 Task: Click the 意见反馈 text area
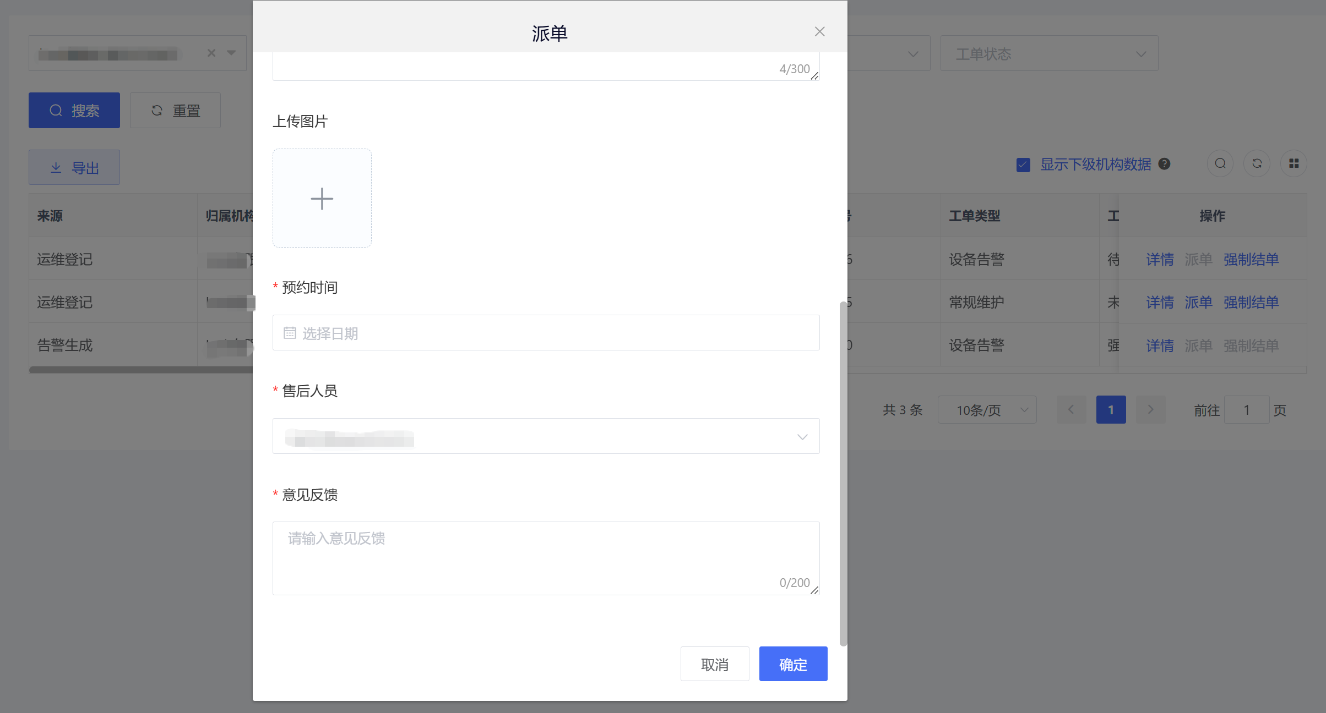pyautogui.click(x=545, y=558)
